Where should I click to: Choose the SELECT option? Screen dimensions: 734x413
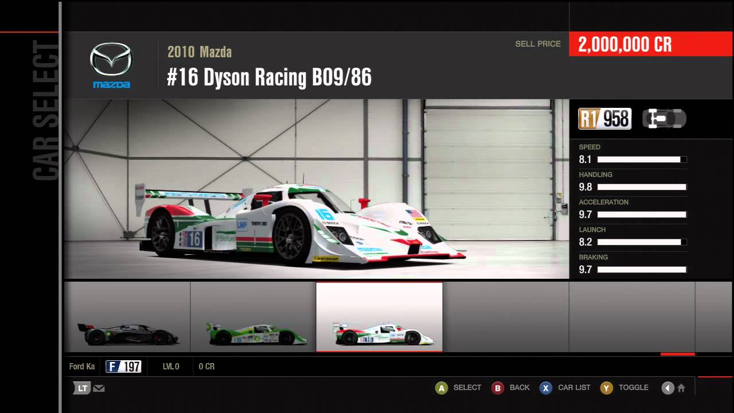tap(467, 388)
